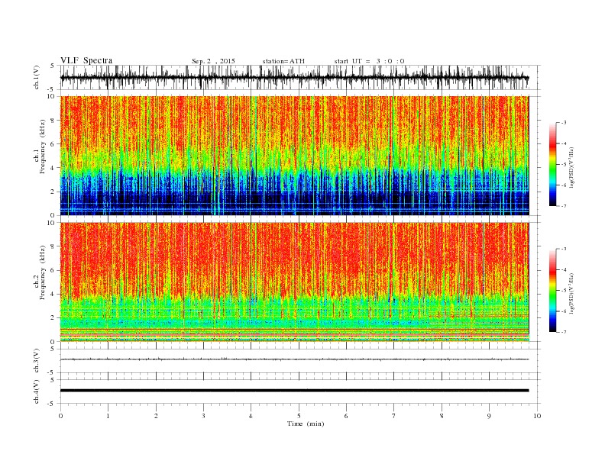Click time axis tick label "8"
The image size is (605, 467).
coord(442,416)
